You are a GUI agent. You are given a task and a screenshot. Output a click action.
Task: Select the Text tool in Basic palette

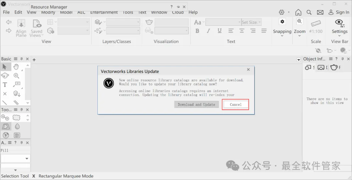tap(5, 85)
